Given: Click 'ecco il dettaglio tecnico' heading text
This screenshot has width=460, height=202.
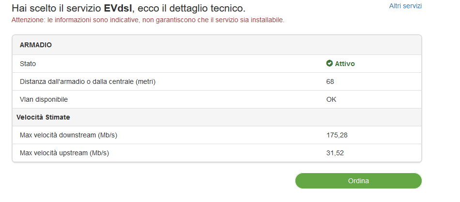Looking at the screenshot, I should [x=191, y=8].
